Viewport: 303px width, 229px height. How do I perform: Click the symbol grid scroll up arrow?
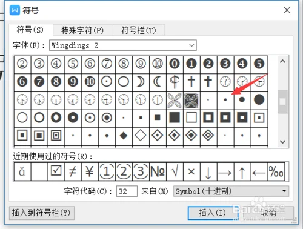click(x=282, y=61)
